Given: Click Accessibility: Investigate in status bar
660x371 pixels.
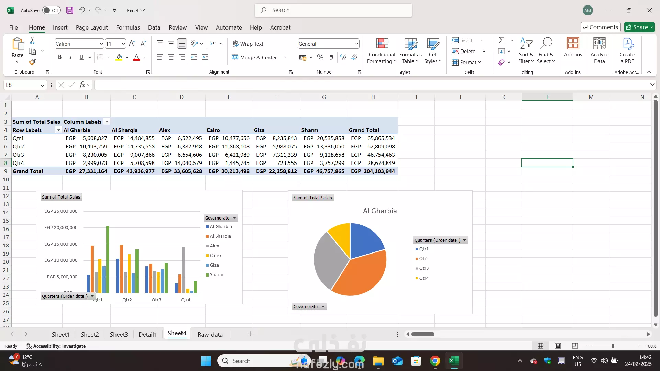Looking at the screenshot, I should [x=56, y=346].
